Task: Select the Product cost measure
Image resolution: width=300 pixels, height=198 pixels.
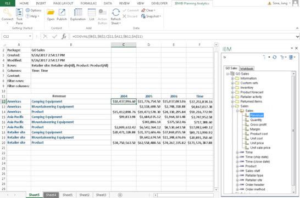Action: click(x=259, y=134)
